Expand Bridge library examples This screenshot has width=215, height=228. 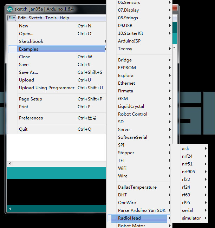tap(139, 60)
